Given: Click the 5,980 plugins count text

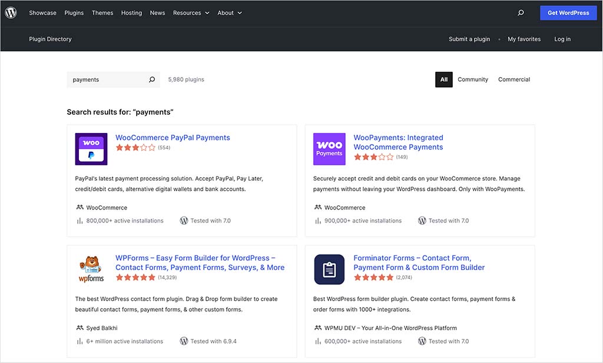Looking at the screenshot, I should click(x=186, y=79).
